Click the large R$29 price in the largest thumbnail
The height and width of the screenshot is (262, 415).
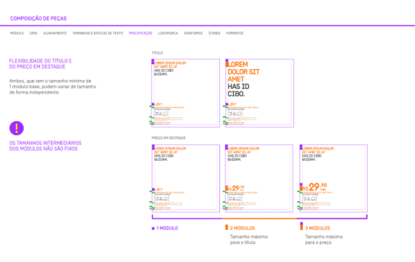(x=315, y=187)
